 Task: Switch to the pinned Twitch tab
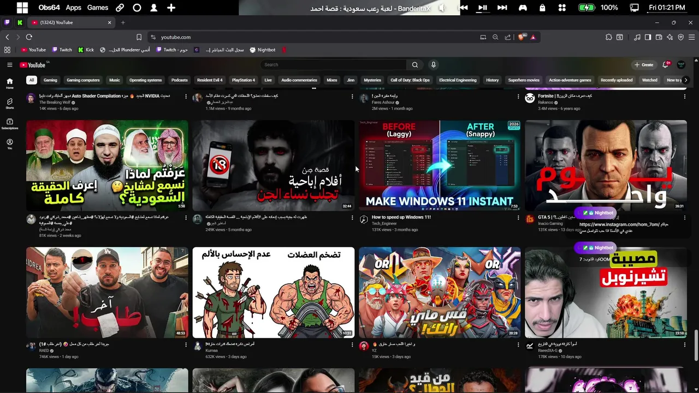click(x=7, y=22)
